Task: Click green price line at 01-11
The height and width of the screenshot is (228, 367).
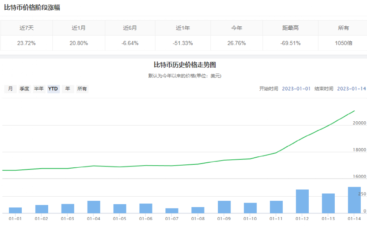Action: 276,153
